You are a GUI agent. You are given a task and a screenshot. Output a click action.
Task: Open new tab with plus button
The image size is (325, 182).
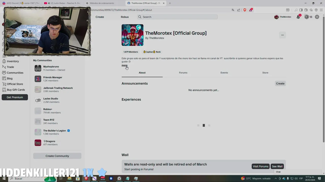[170, 3]
